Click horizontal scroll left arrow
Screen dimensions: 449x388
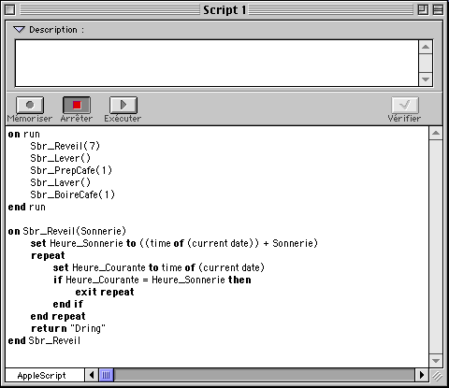(92, 375)
